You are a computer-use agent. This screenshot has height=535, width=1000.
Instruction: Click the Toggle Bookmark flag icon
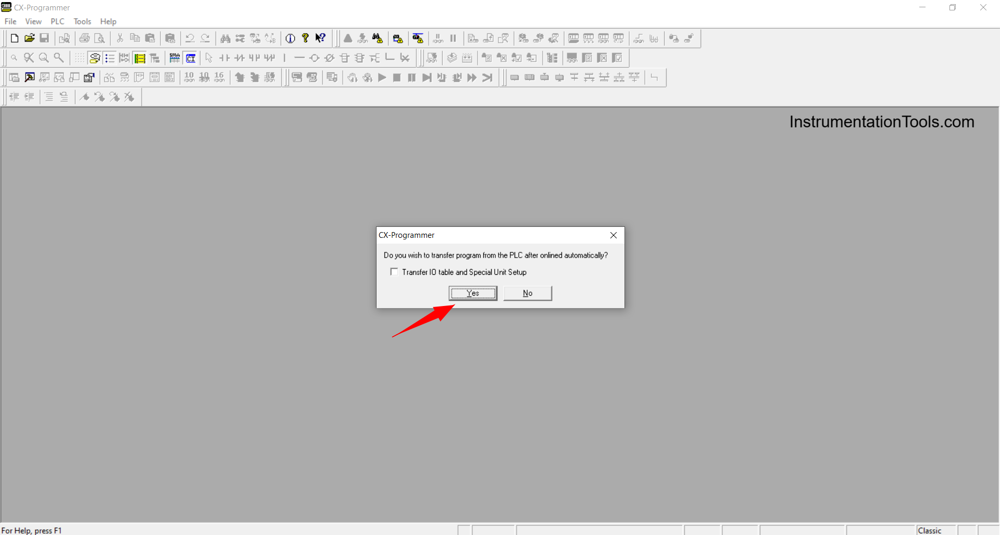pyautogui.click(x=84, y=97)
